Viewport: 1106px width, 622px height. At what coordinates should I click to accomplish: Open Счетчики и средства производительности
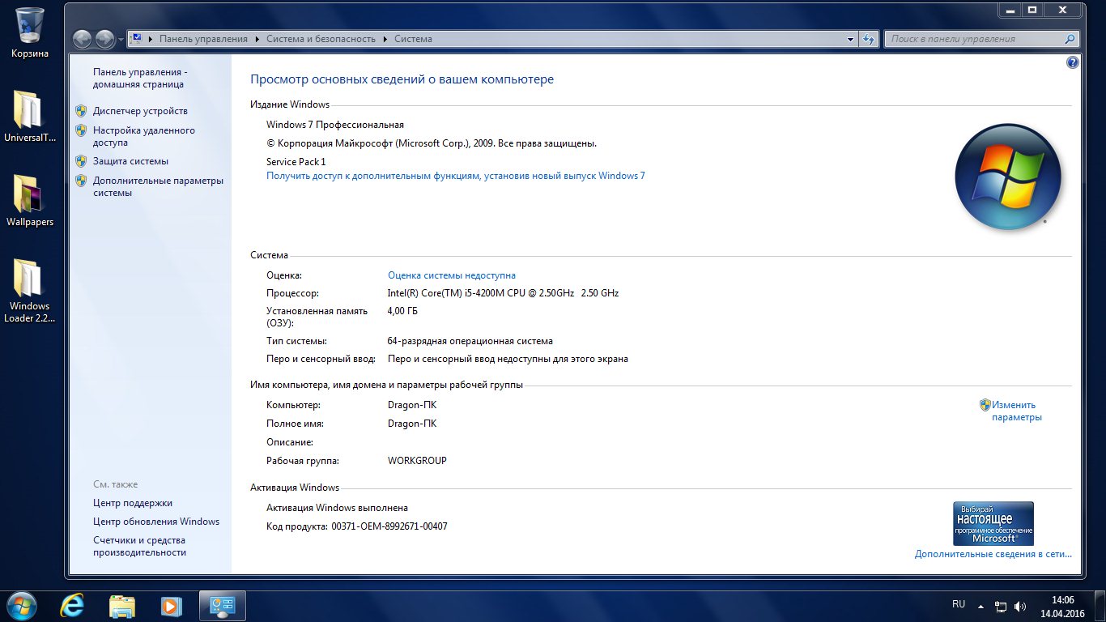[x=139, y=546]
